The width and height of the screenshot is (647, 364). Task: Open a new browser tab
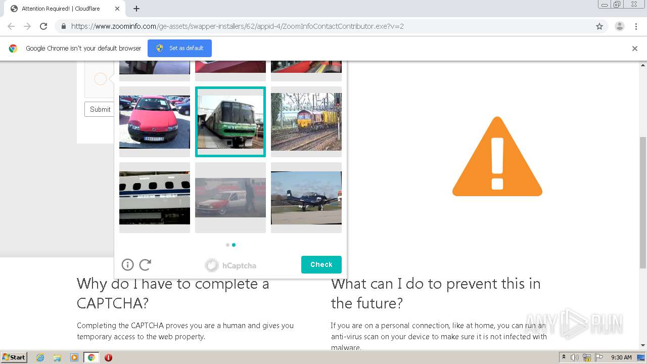click(136, 9)
